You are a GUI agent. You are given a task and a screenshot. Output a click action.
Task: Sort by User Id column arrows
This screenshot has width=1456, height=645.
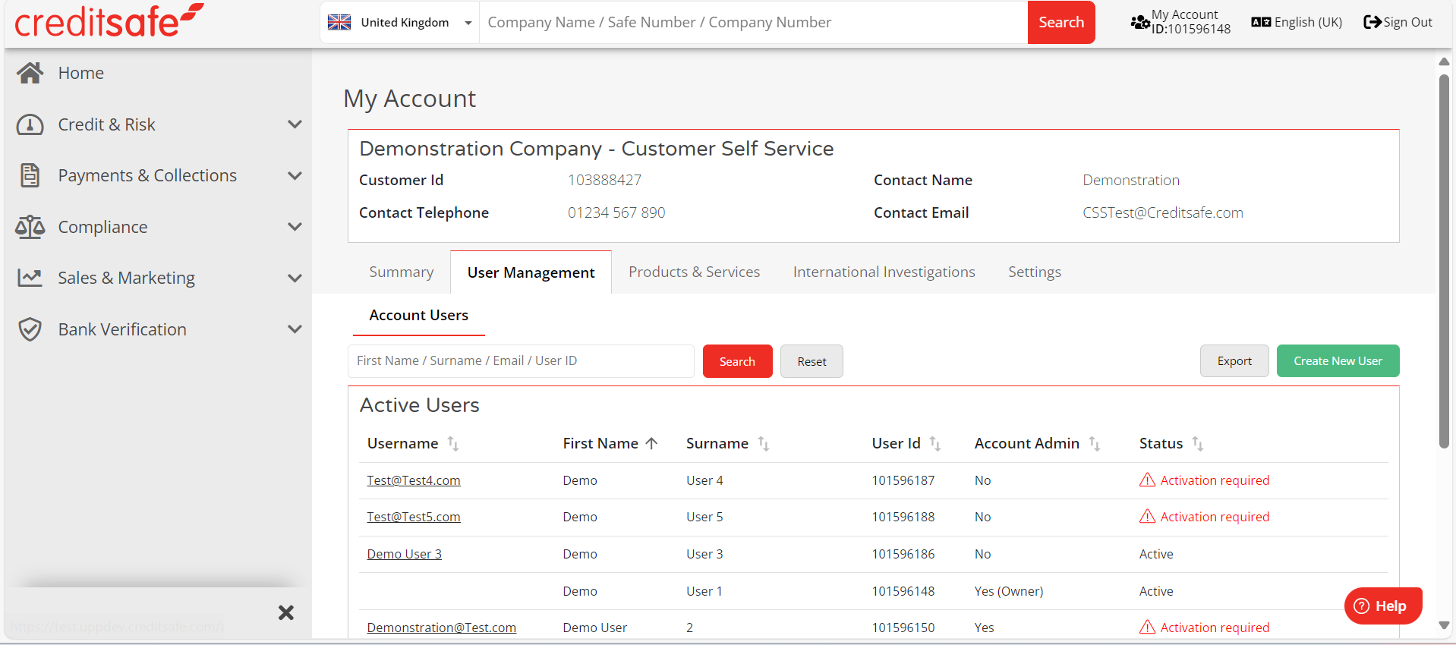(x=935, y=443)
